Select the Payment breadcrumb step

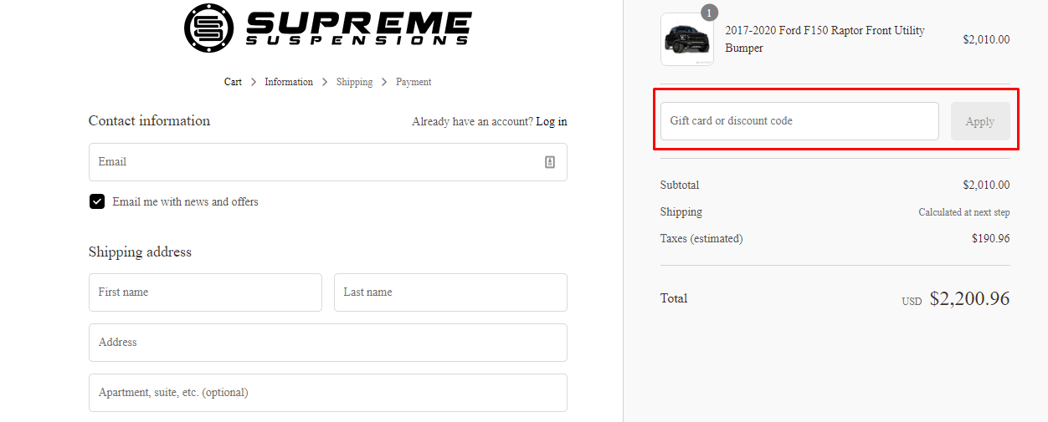(414, 82)
